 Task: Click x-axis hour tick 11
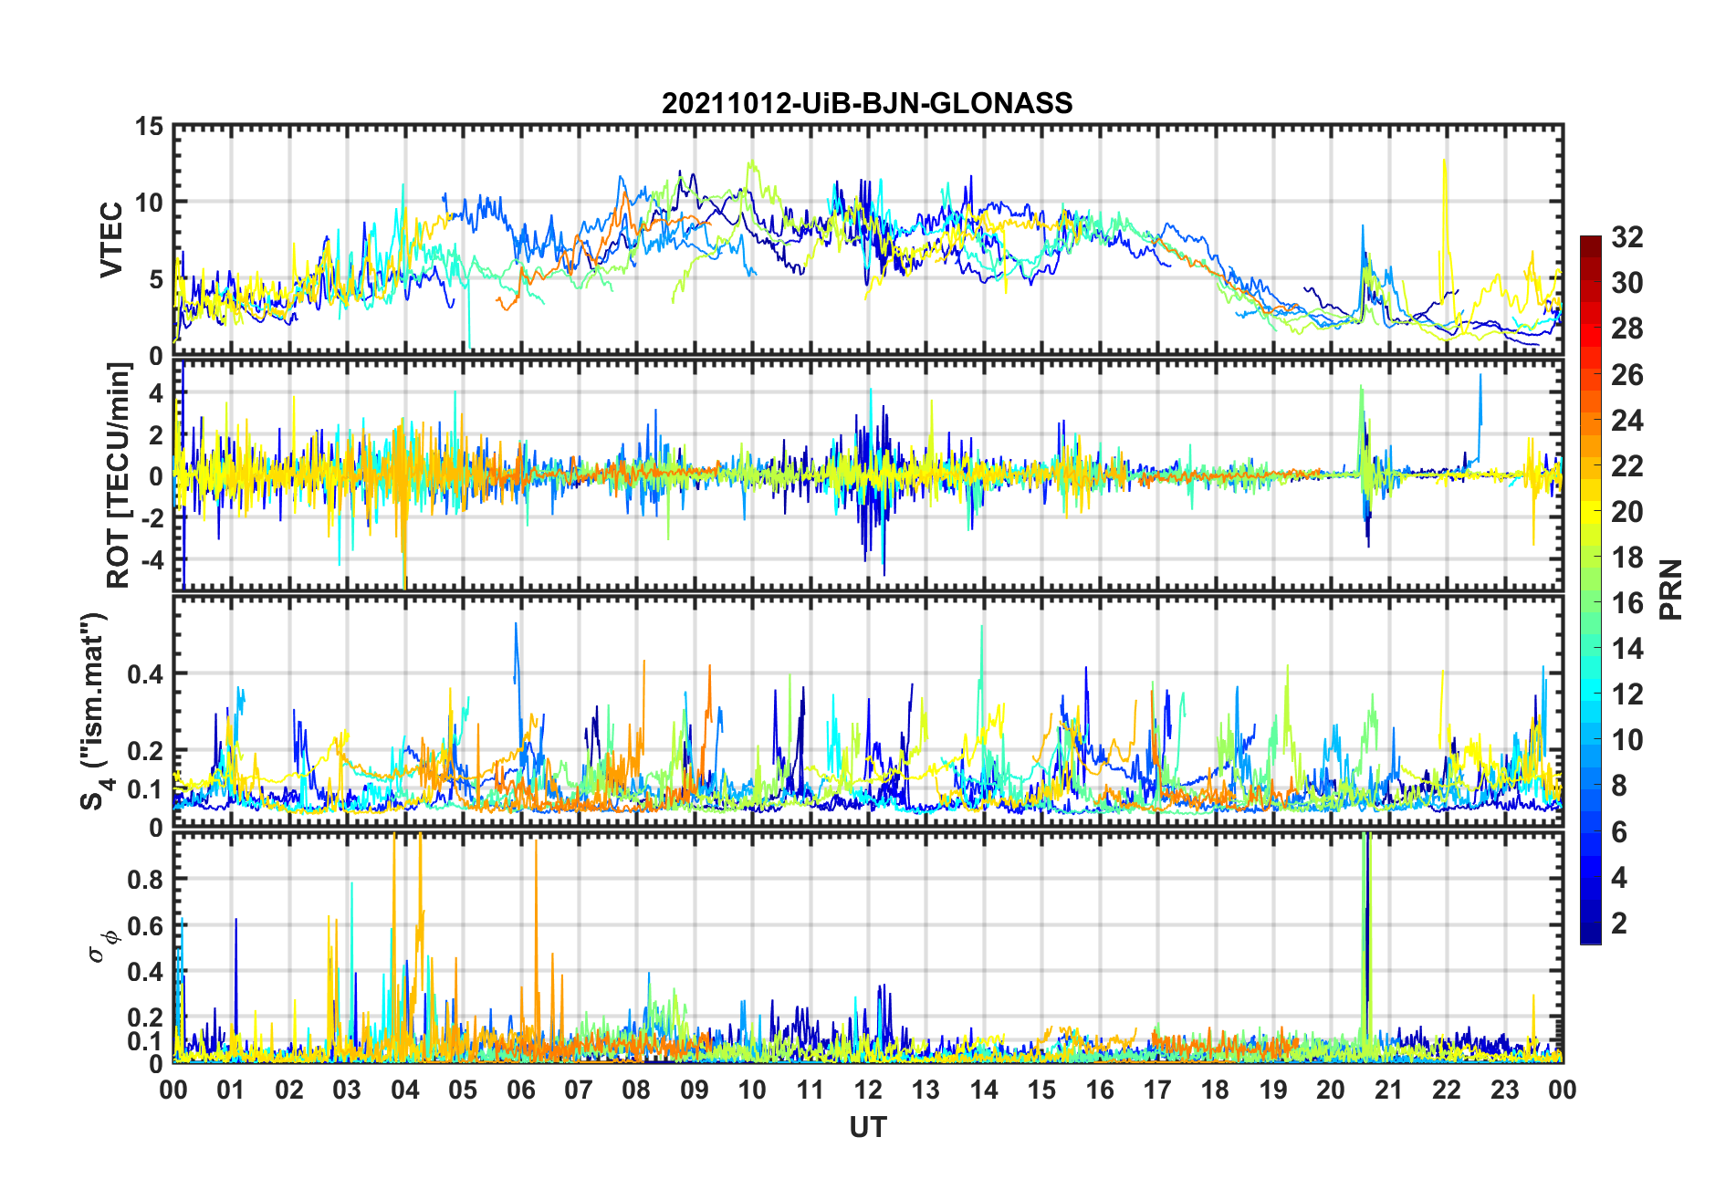pyautogui.click(x=810, y=1090)
